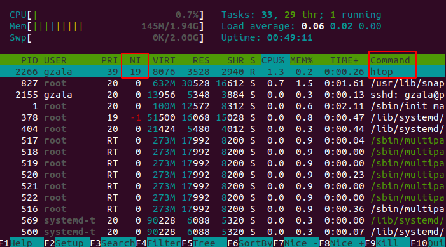Select systemd-t process row PID 560
Viewport: 446px width, 247px height.
pyautogui.click(x=223, y=232)
